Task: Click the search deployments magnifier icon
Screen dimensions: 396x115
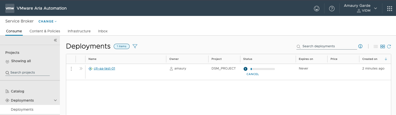Action: 298,47
